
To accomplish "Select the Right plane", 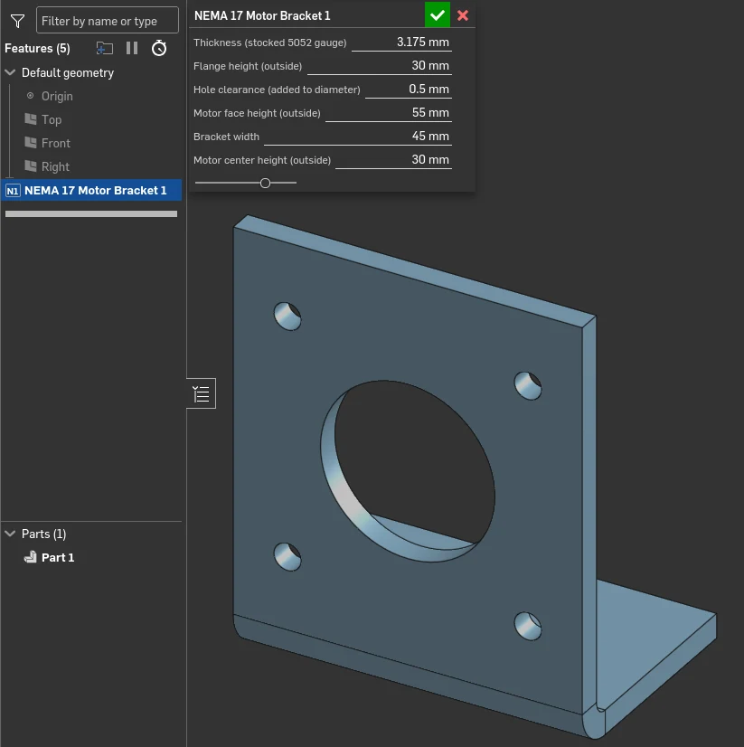I will [x=55, y=166].
